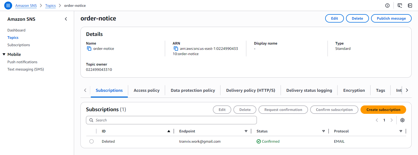418x155 pixels.
Task: Open Amazon SNS breadcrumb link
Action: pos(26,6)
